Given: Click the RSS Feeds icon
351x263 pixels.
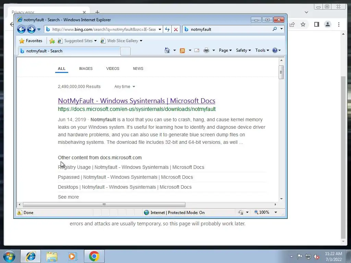Looking at the screenshot, I should click(182, 51).
